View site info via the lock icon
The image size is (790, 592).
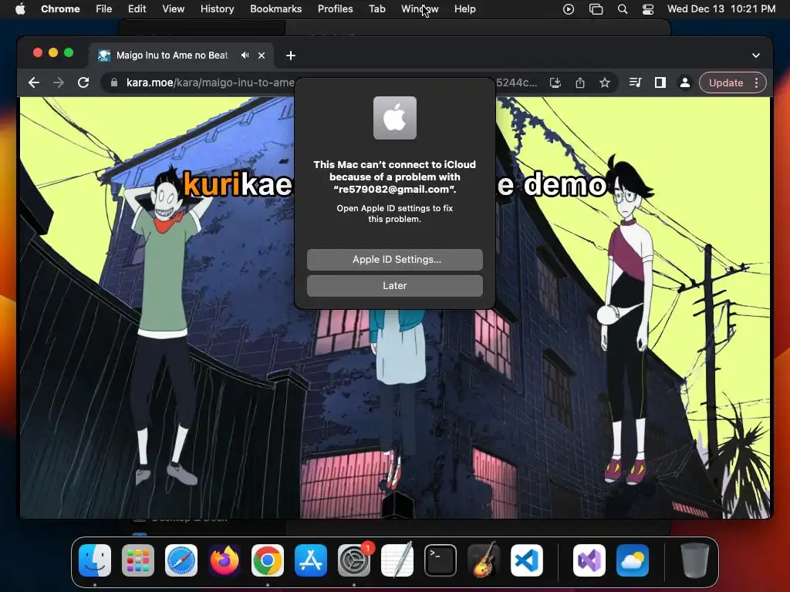point(114,82)
